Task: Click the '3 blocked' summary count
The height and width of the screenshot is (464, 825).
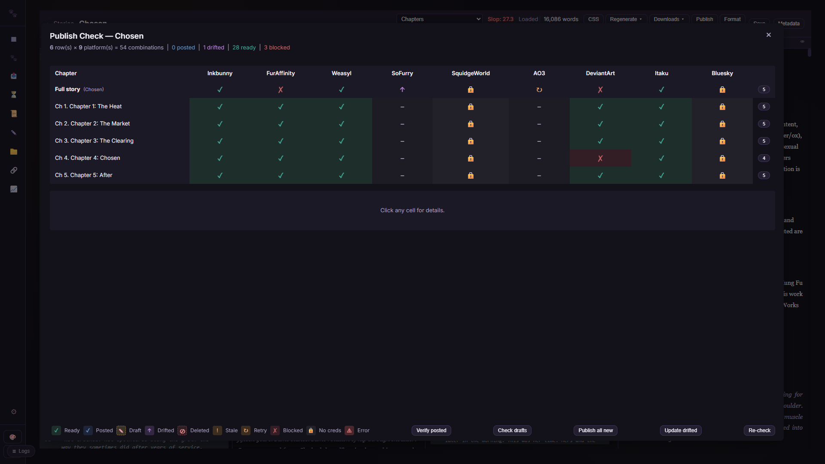Action: coord(277,48)
